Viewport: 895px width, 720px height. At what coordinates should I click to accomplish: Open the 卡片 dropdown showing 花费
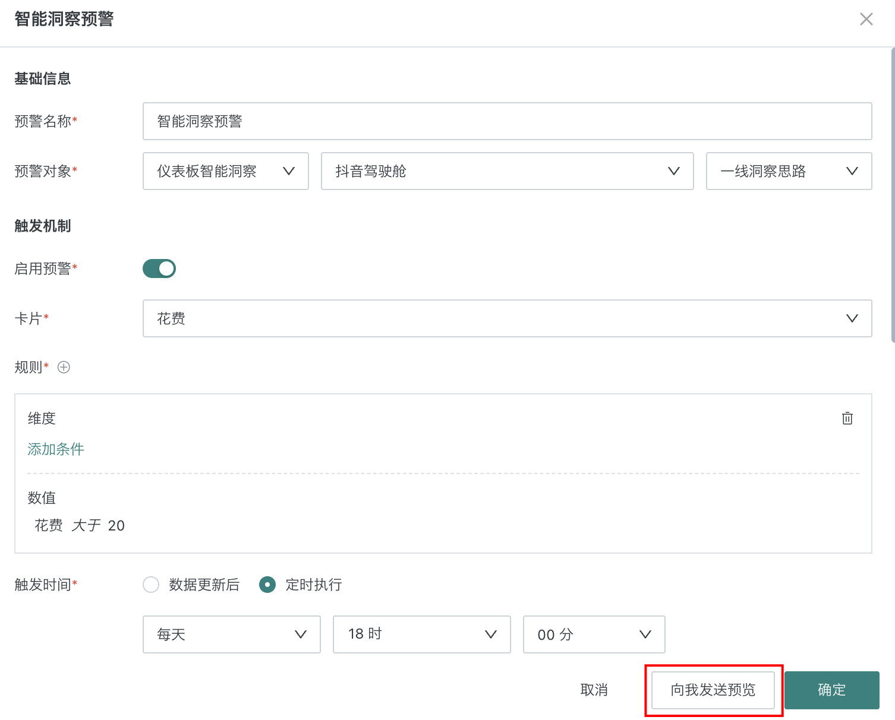[x=507, y=318]
